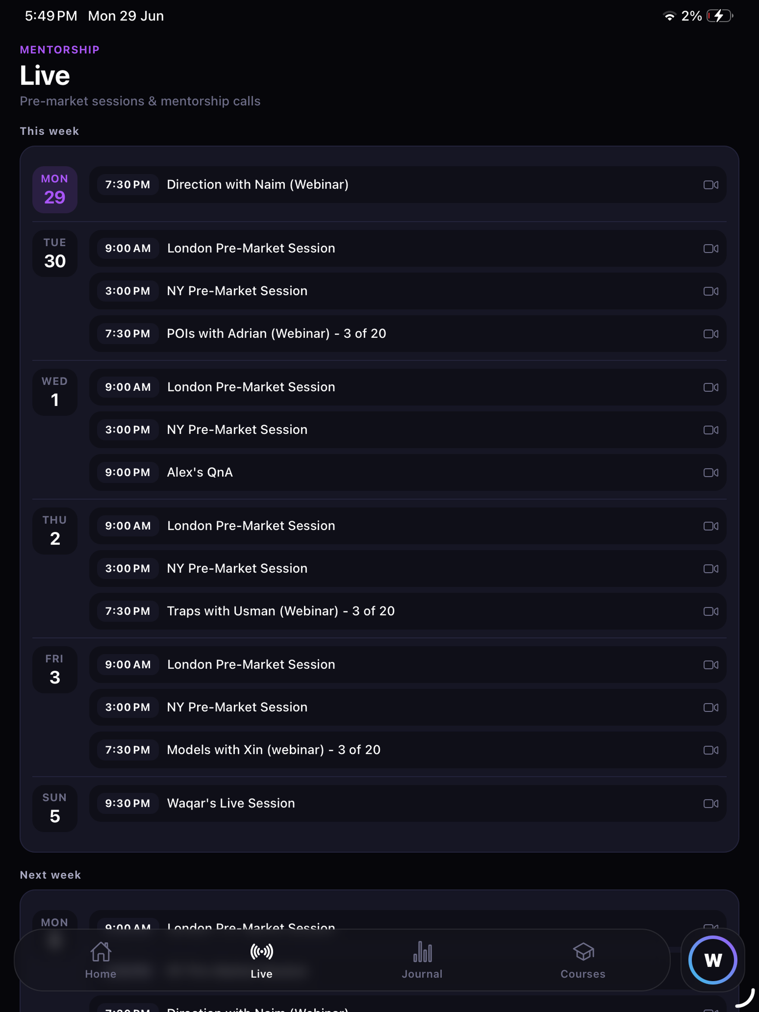Open the W profile avatar
759x1012 pixels.
coord(712,960)
